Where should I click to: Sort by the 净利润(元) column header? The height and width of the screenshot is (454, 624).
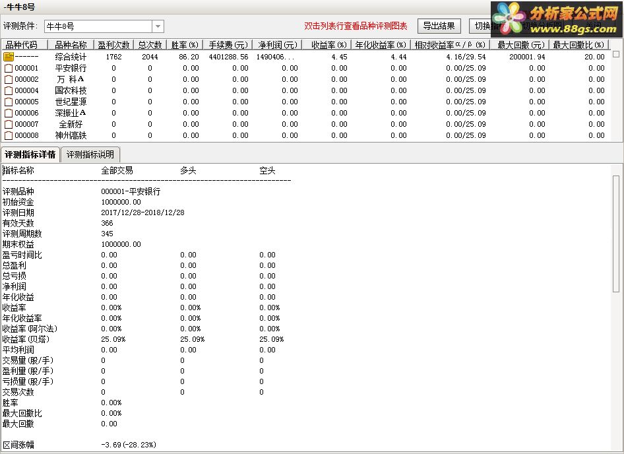point(278,45)
